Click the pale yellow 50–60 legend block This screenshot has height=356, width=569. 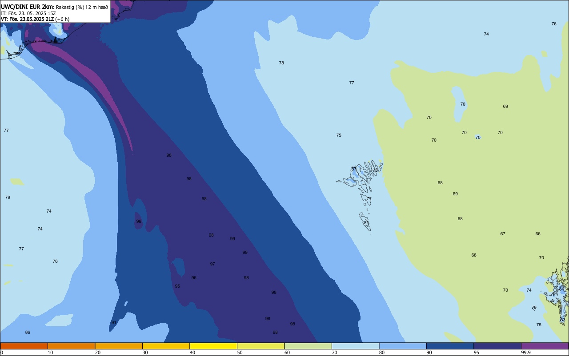tap(260, 346)
